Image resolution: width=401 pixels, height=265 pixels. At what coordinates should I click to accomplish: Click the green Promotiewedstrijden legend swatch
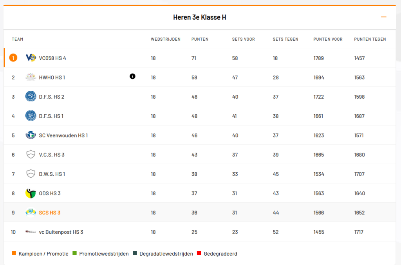tap(75, 254)
